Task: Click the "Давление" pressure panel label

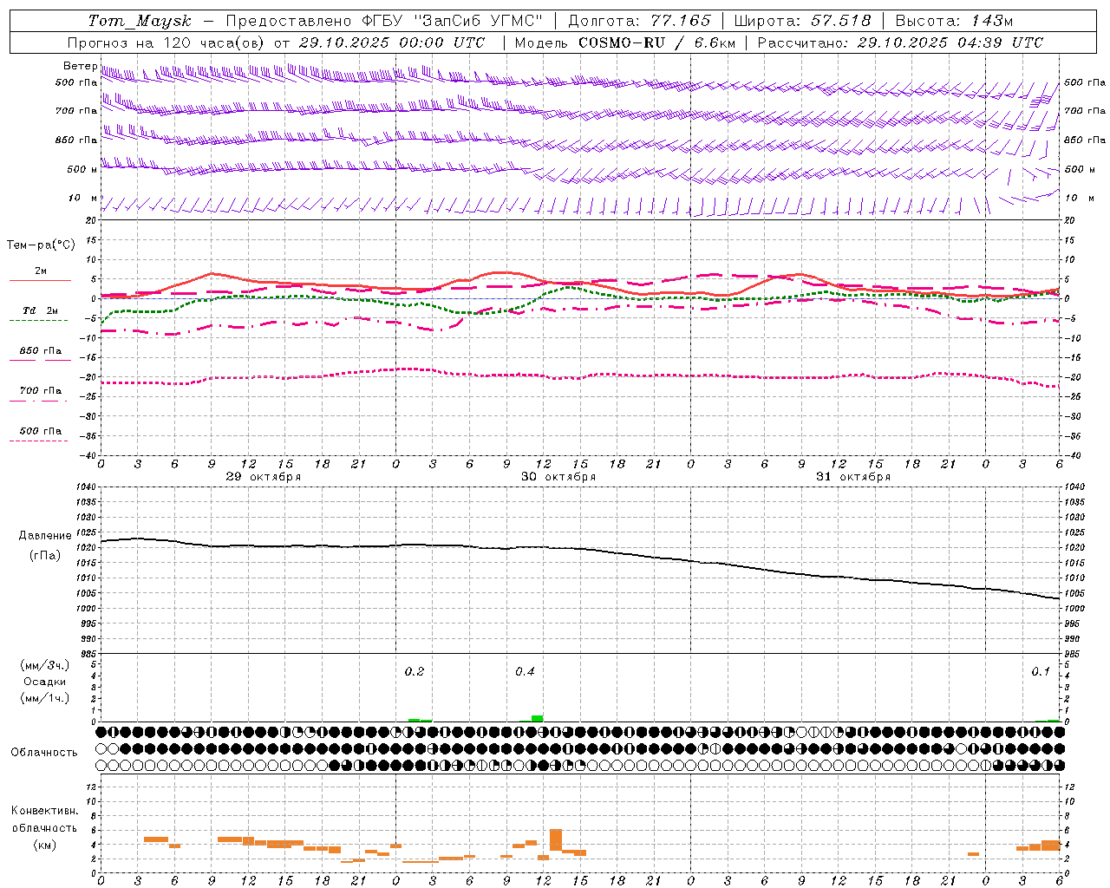Action: tap(44, 536)
